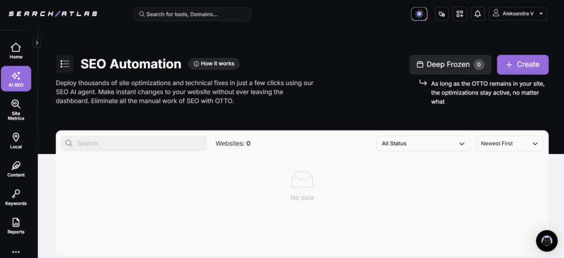Open Reports in the sidebar
Image resolution: width=564 pixels, height=258 pixels.
16,226
